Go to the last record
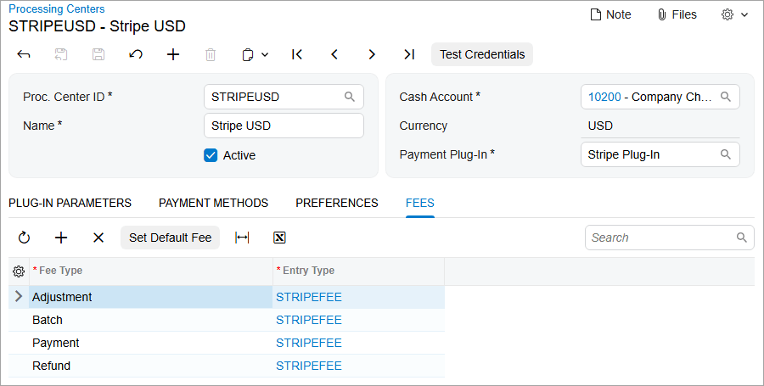The width and height of the screenshot is (764, 386). point(409,54)
